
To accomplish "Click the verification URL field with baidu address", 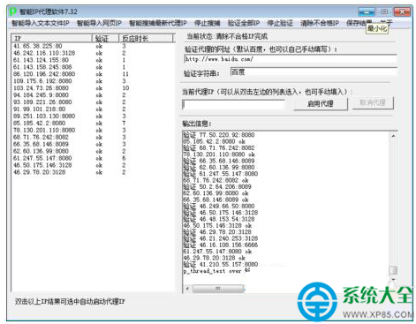I will pos(291,59).
